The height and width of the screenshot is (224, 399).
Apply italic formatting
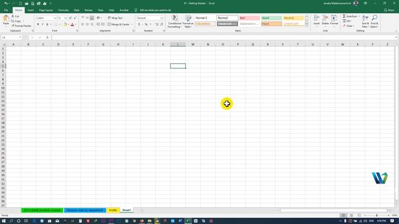pyautogui.click(x=42, y=24)
